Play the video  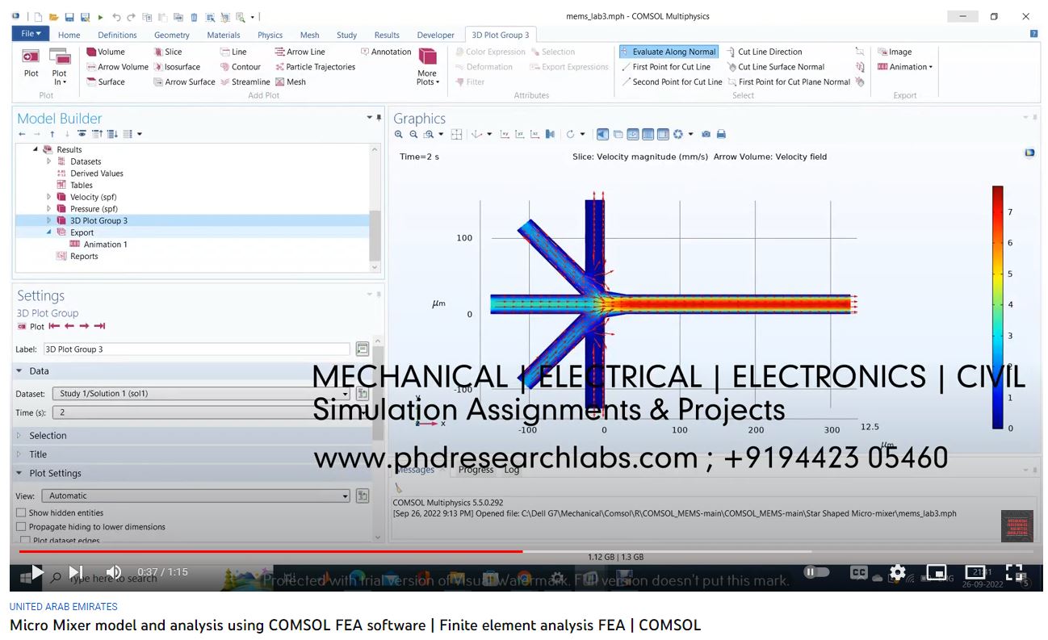37,572
